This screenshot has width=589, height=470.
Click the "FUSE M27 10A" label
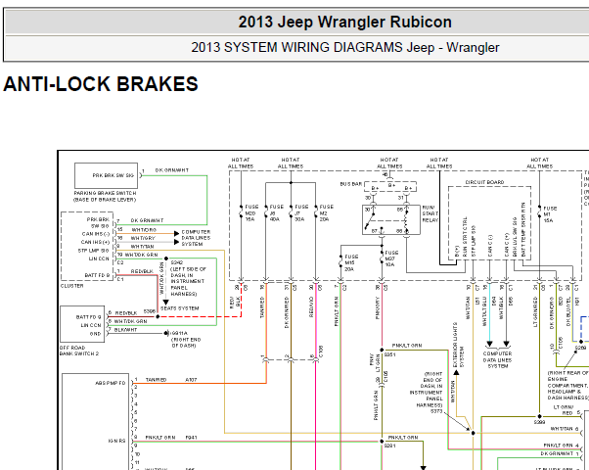point(391,258)
